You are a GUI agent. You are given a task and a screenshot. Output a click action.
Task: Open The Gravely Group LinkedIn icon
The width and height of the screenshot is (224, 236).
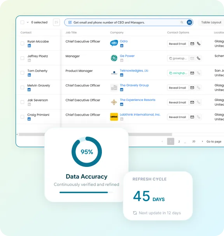tap(122, 90)
